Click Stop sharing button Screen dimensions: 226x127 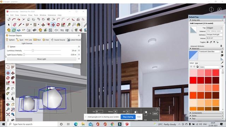coord(128,117)
